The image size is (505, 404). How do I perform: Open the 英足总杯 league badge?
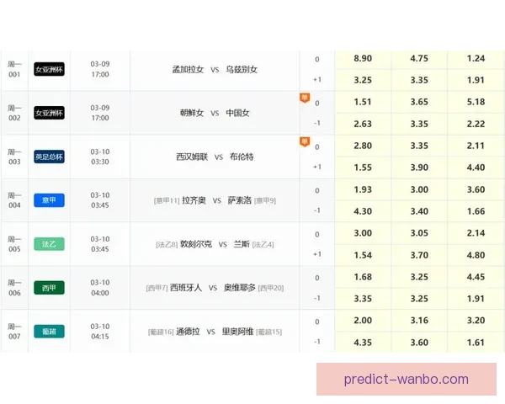49,157
